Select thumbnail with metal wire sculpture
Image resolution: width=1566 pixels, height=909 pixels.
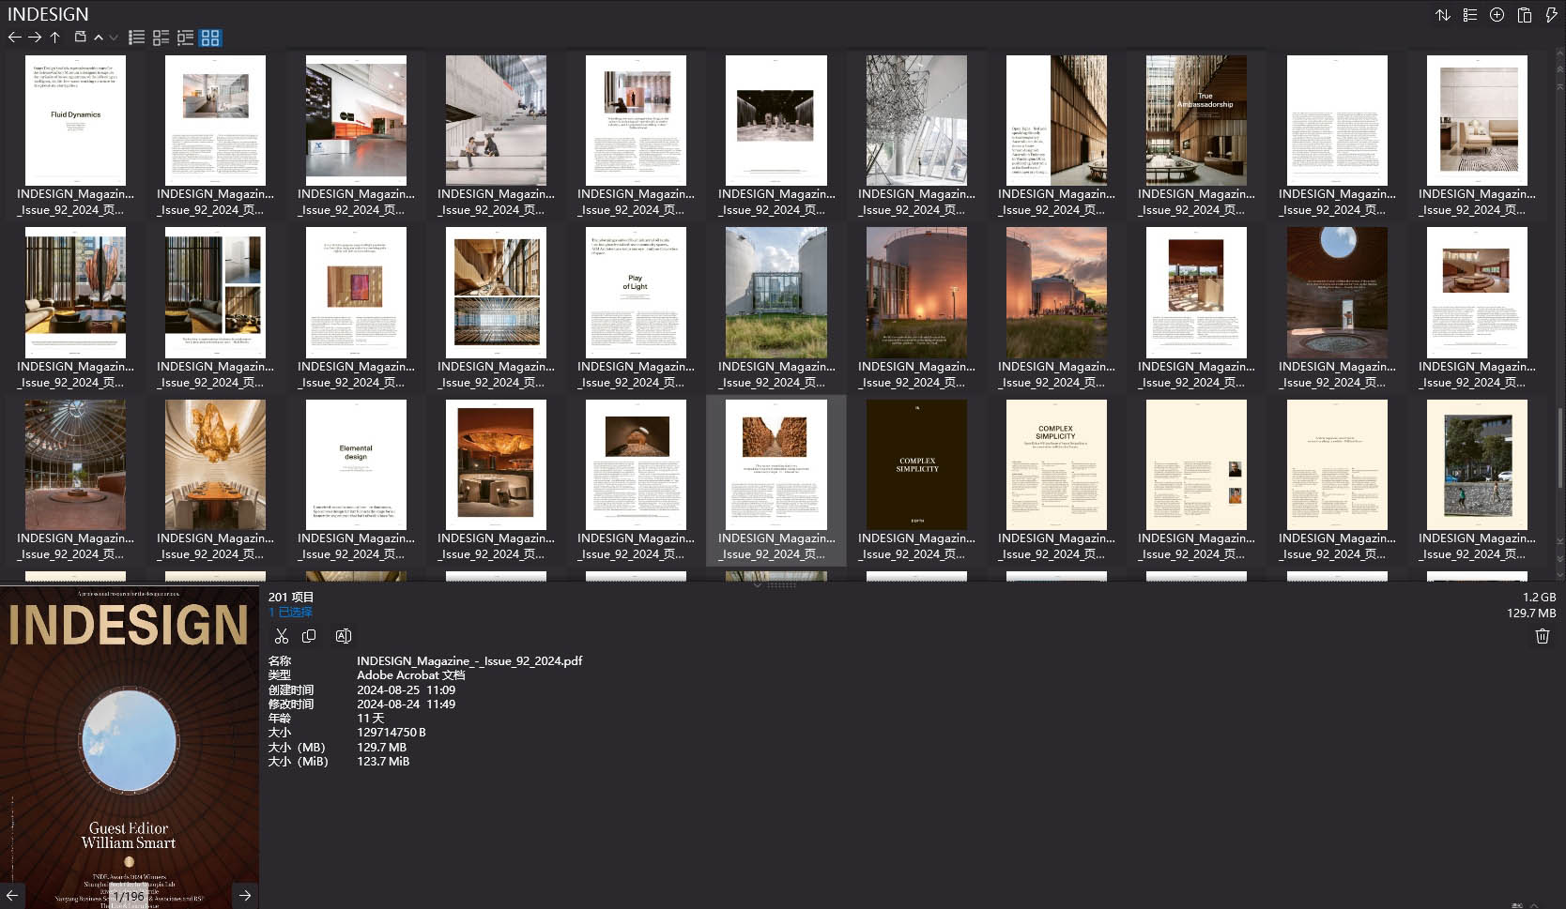click(916, 120)
